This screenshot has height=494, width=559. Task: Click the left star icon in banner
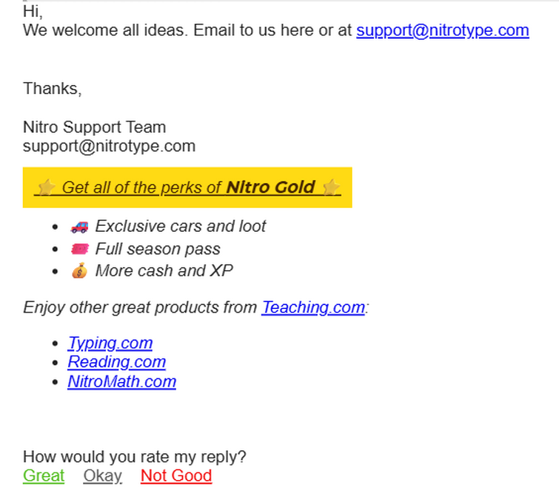47,187
